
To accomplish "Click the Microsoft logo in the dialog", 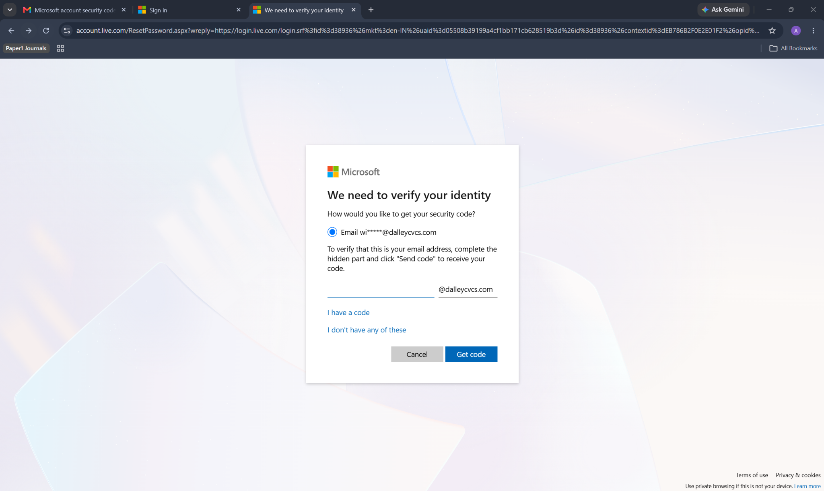I will [353, 172].
